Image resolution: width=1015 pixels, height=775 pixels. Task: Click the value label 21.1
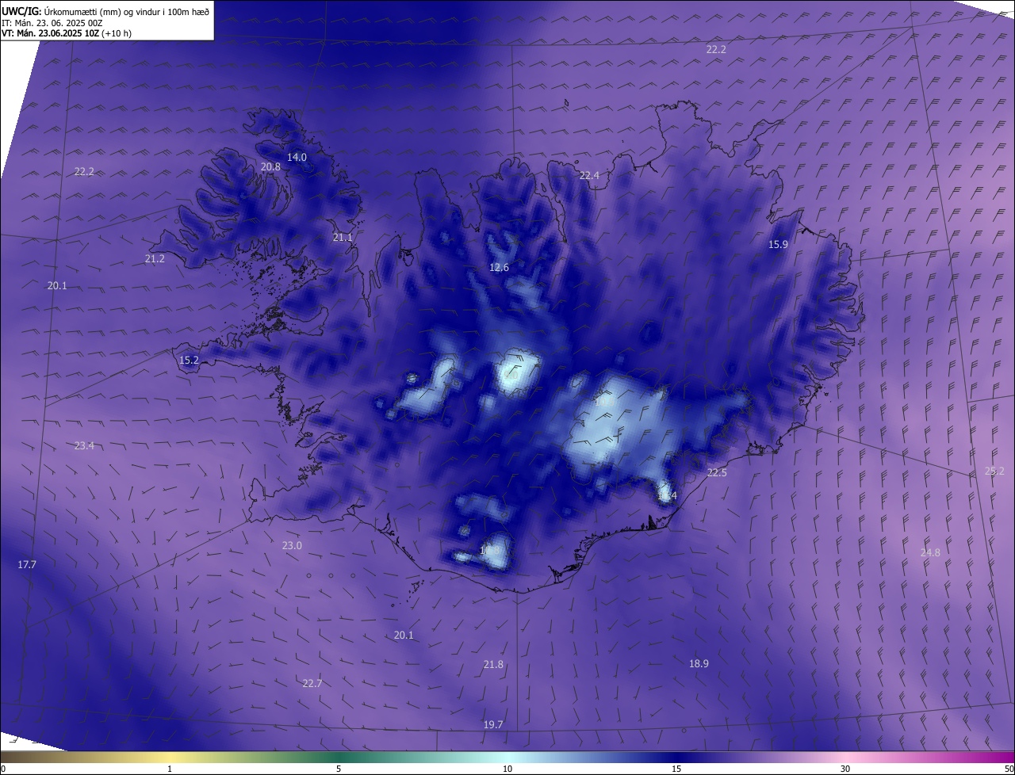(x=343, y=237)
